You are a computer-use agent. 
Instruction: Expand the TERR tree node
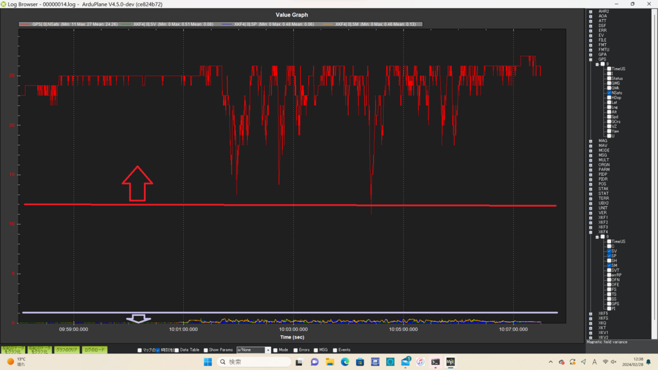(591, 198)
